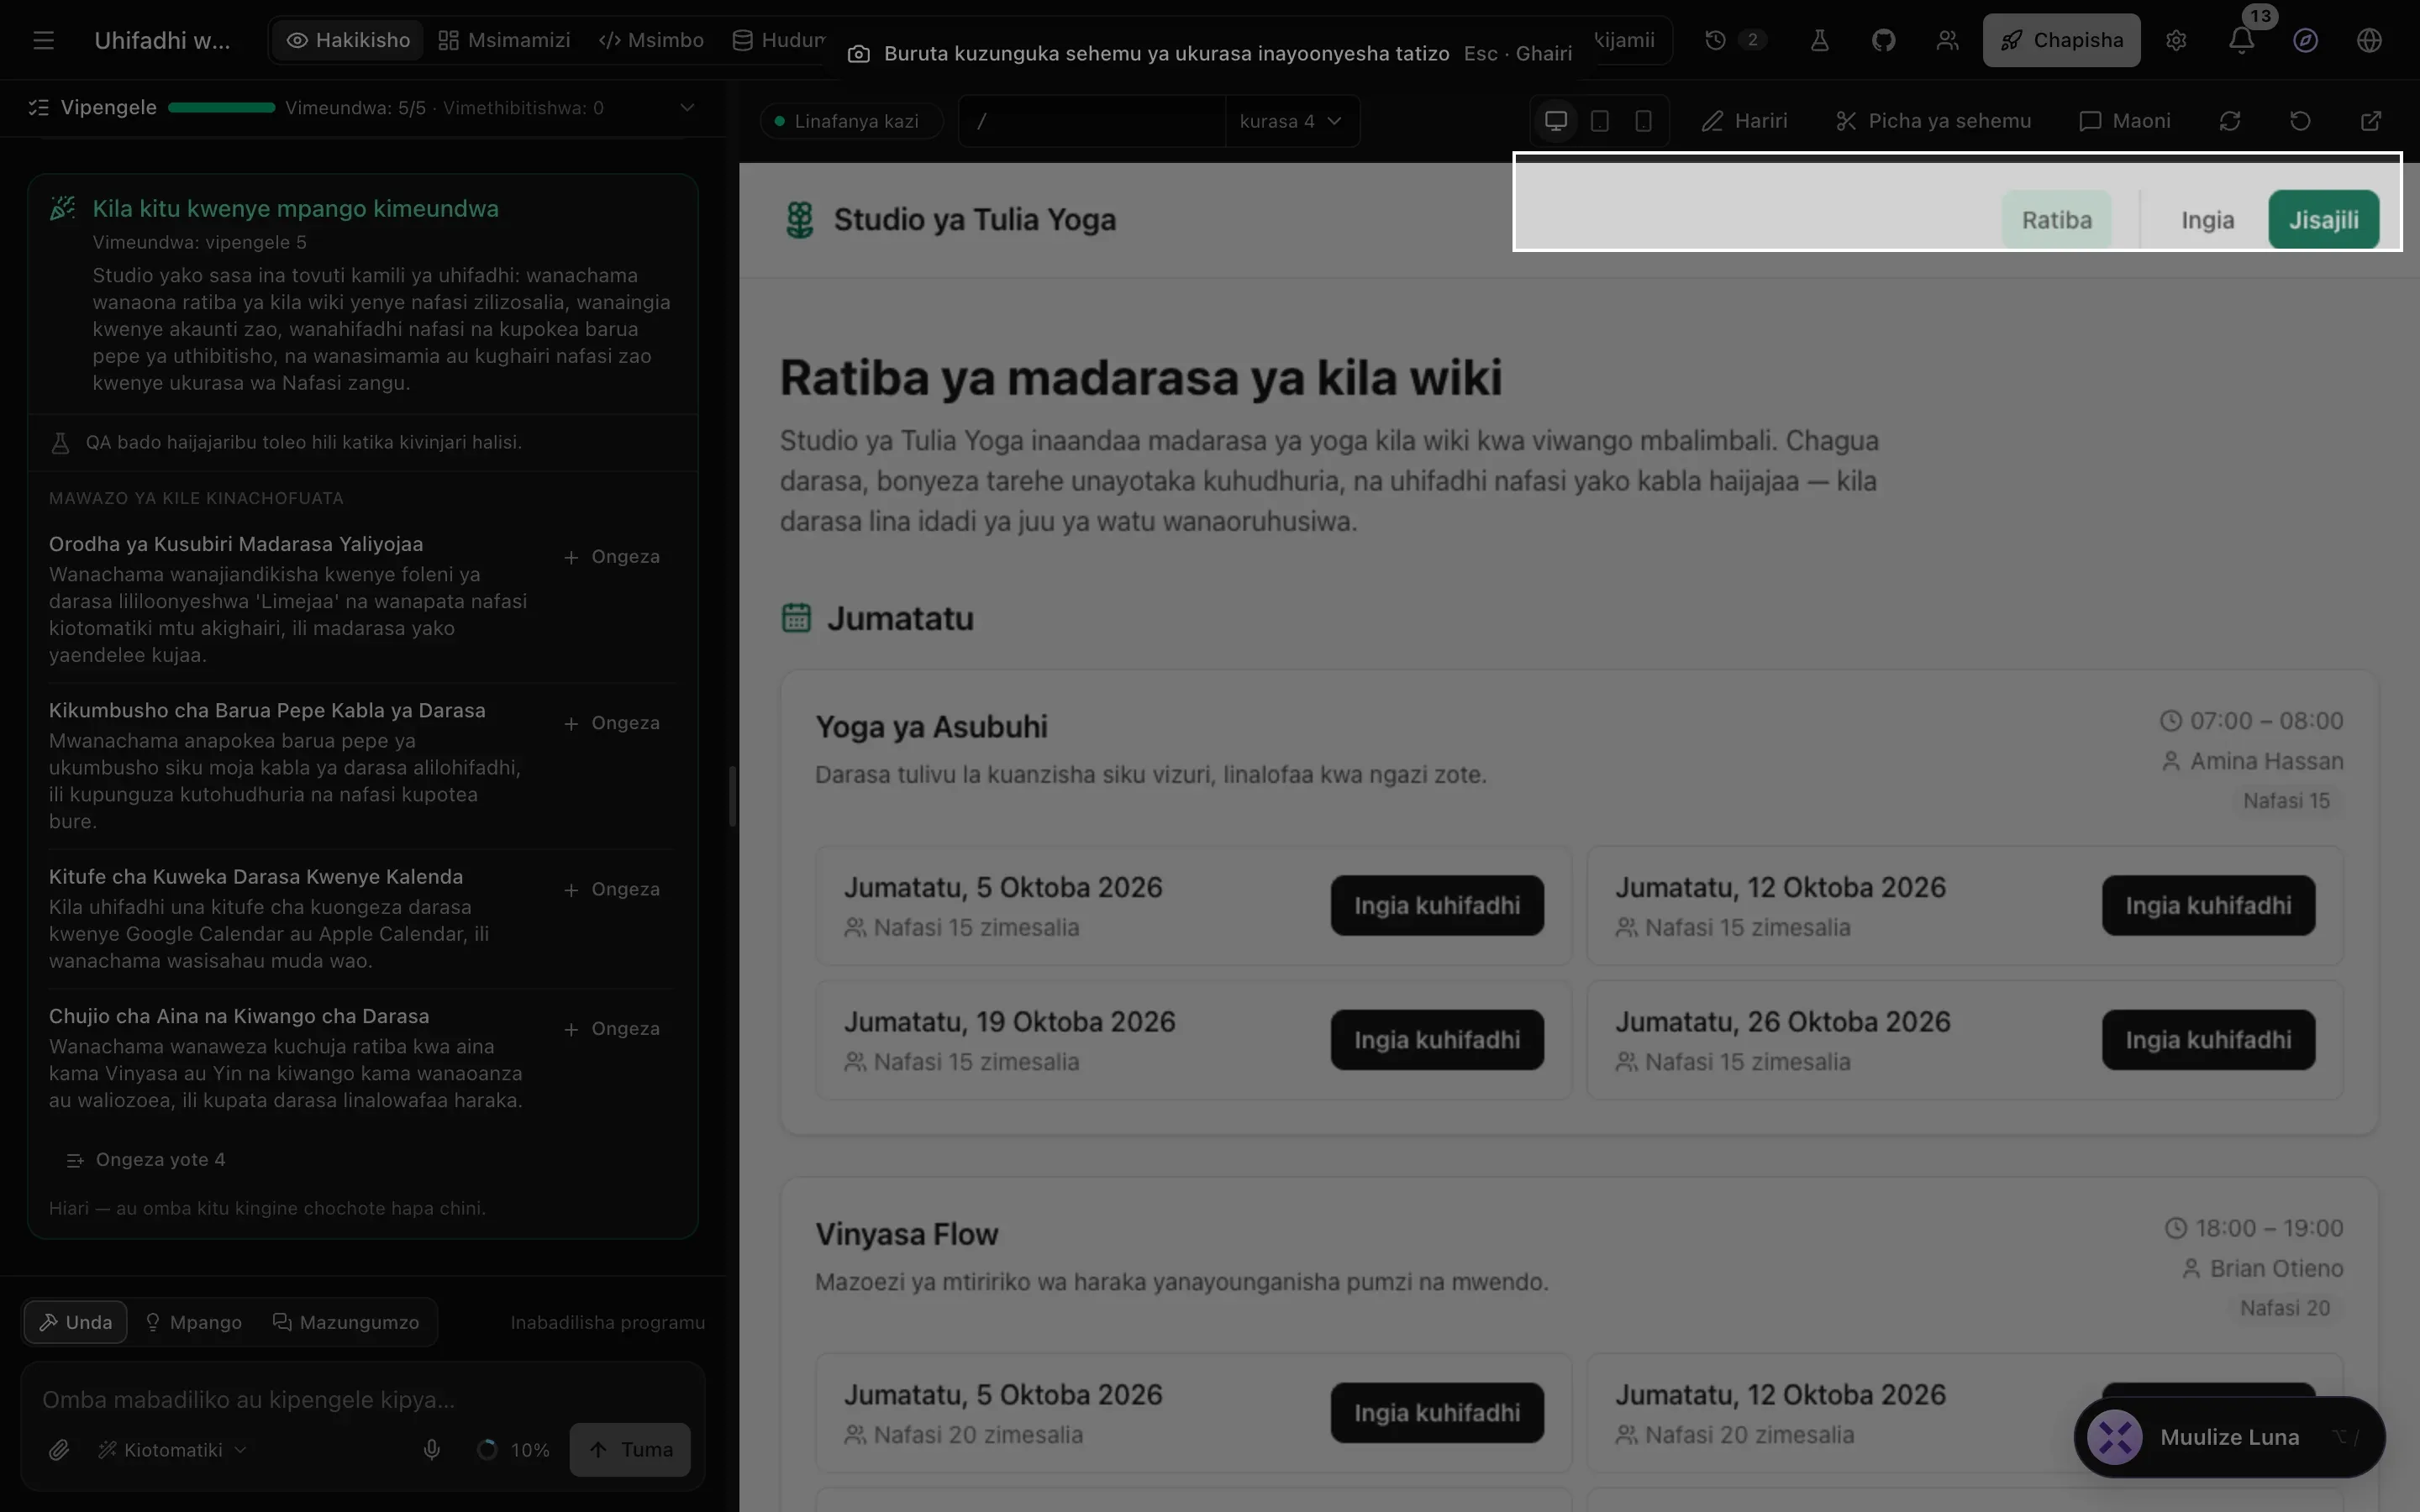
Task: Click the Vipengele green progress bar
Action: coord(221,107)
